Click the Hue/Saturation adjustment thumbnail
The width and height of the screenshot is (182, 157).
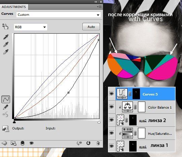(x=128, y=133)
